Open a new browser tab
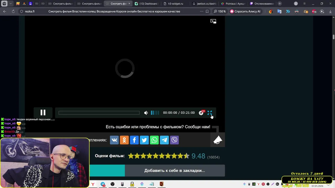This screenshot has width=335, height=188. coord(280,4)
